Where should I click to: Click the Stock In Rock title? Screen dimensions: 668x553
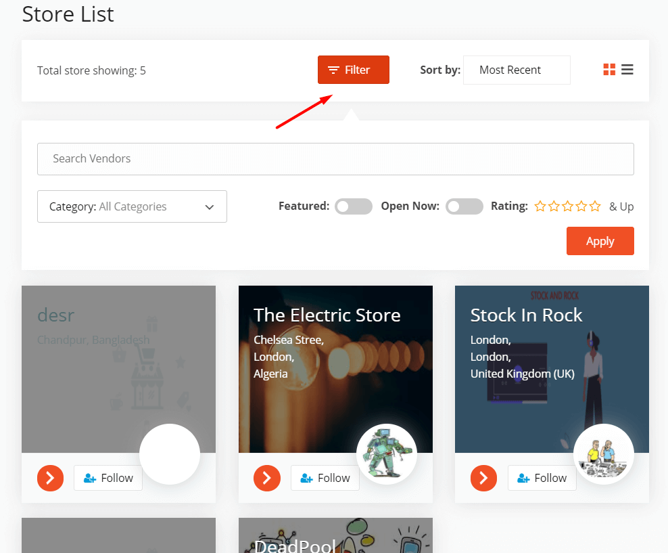pyautogui.click(x=526, y=315)
